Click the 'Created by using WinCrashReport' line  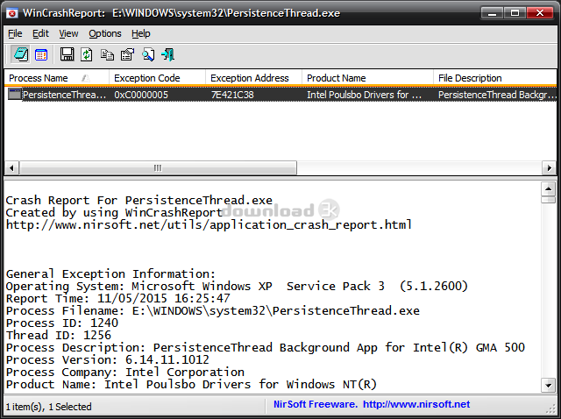pos(115,213)
